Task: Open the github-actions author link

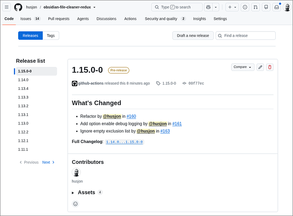Action: coord(91,83)
